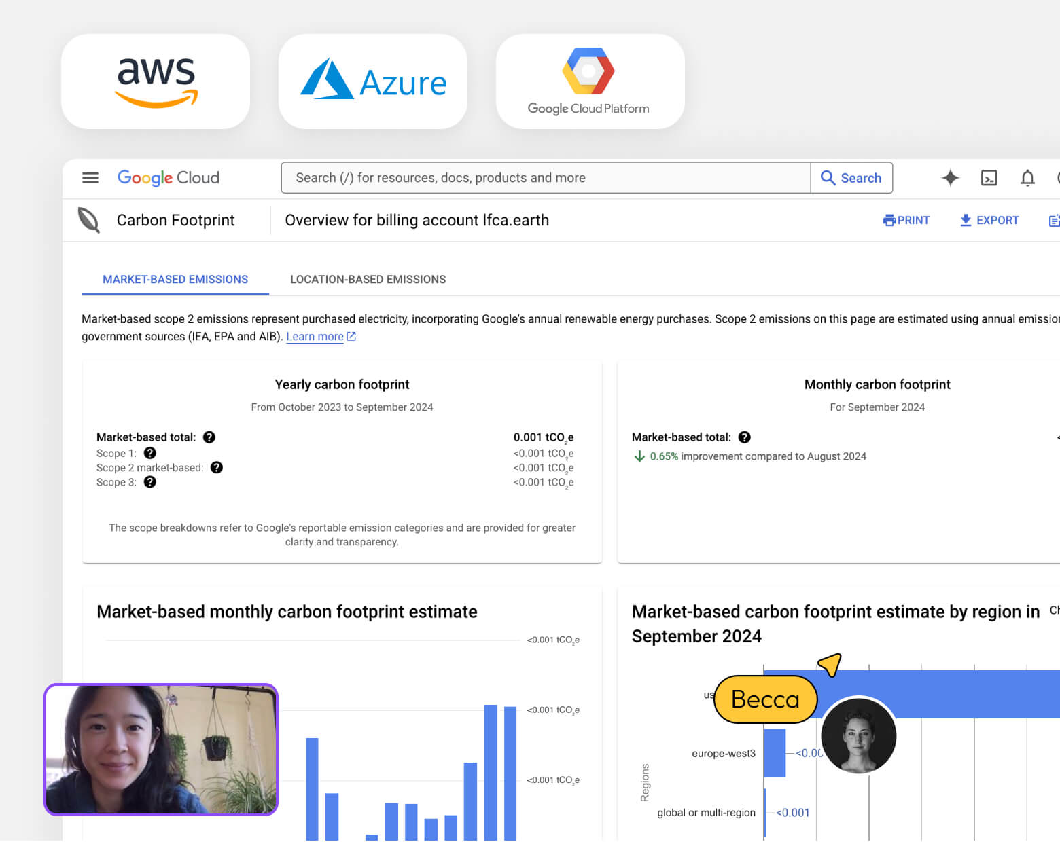Click the external link icon after Learn more
Screen dimensions: 1060x842
click(351, 336)
